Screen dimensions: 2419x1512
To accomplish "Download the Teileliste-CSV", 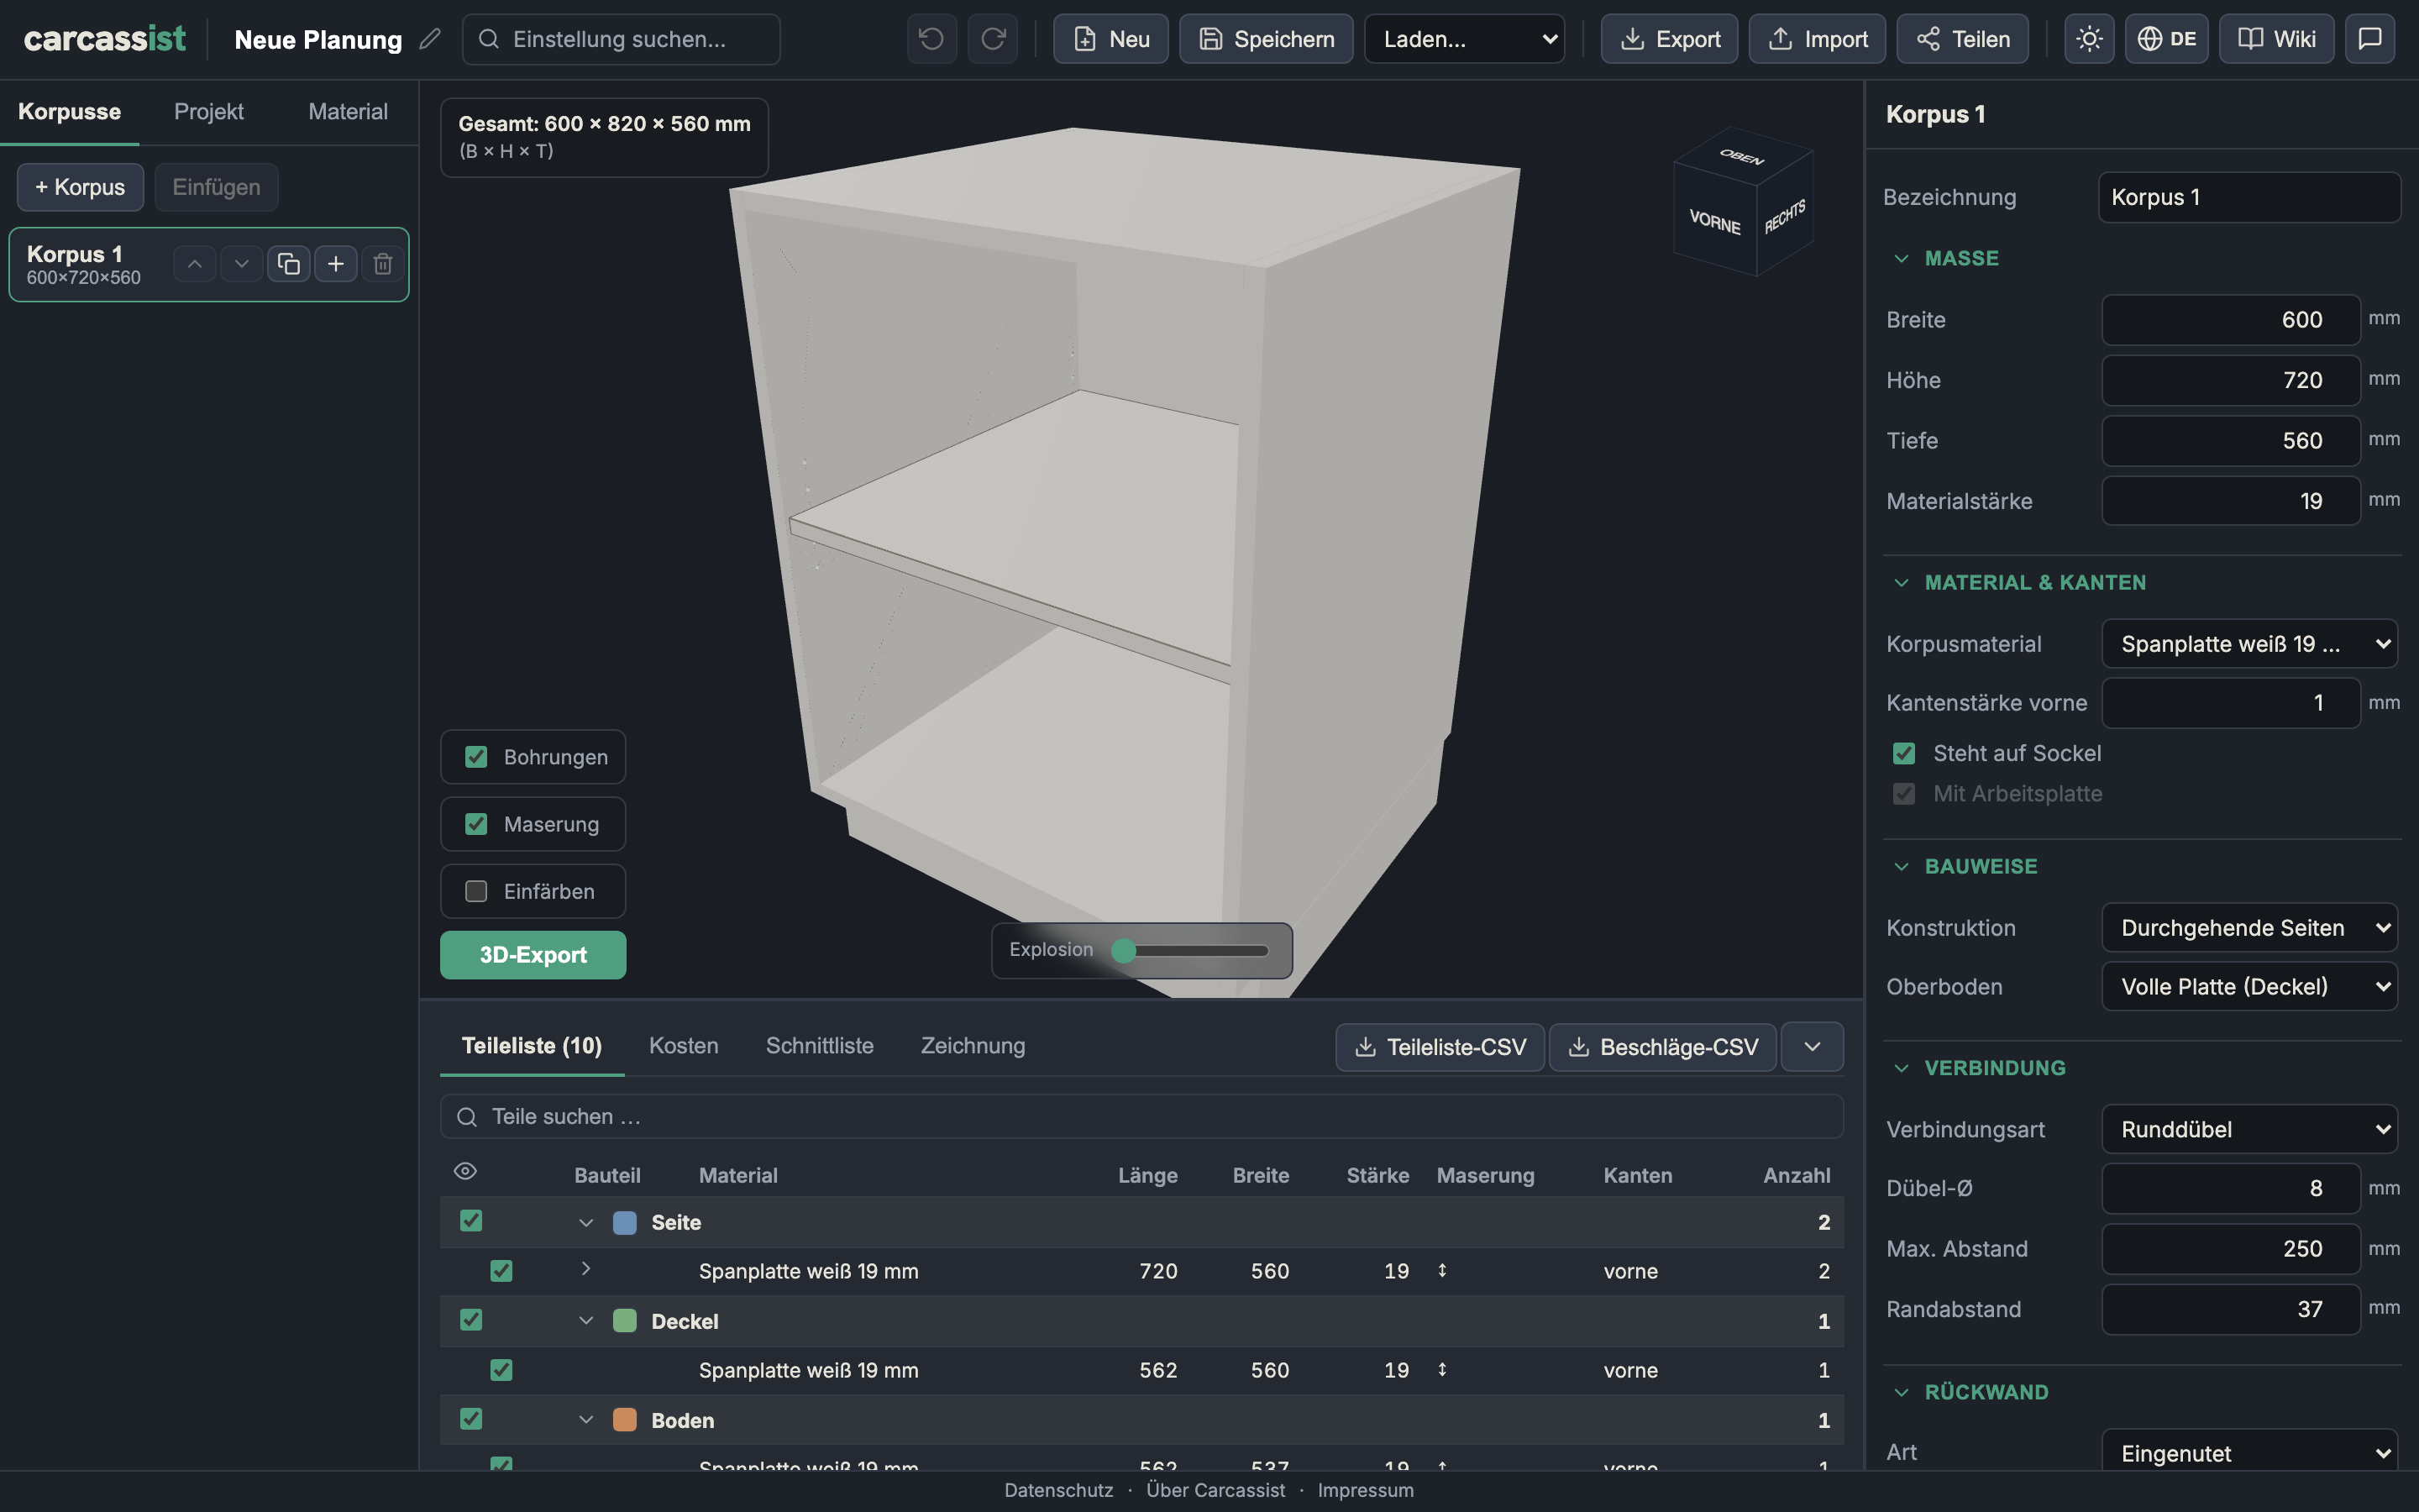I will [1440, 1047].
